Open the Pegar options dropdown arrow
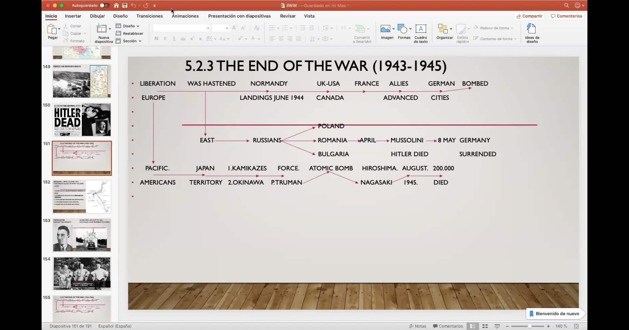The width and height of the screenshot is (629, 330). click(59, 29)
